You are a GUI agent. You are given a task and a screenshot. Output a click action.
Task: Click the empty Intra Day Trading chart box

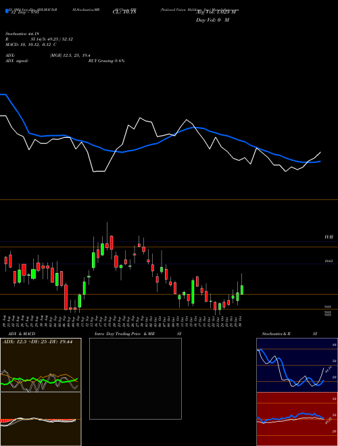135,378
